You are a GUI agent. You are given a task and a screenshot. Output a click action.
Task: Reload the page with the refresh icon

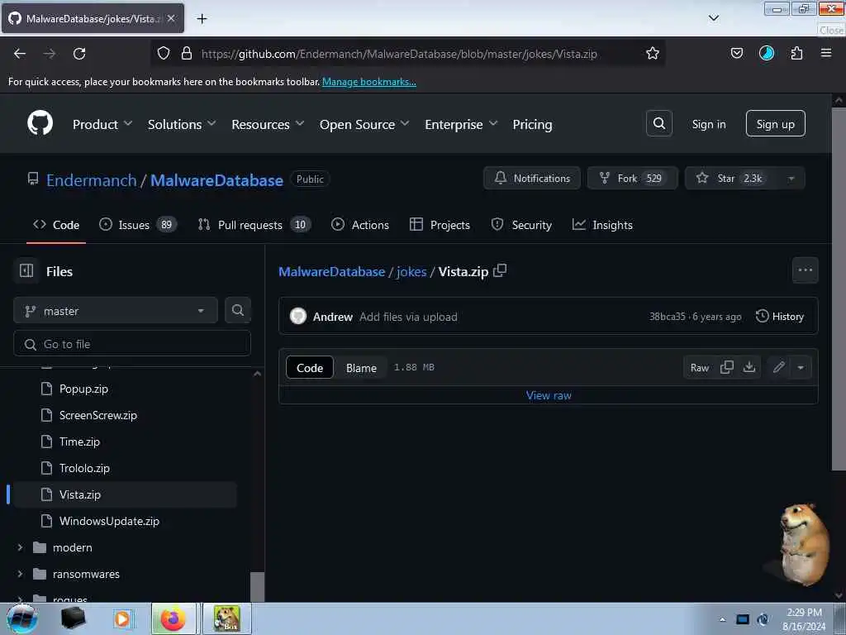click(79, 54)
